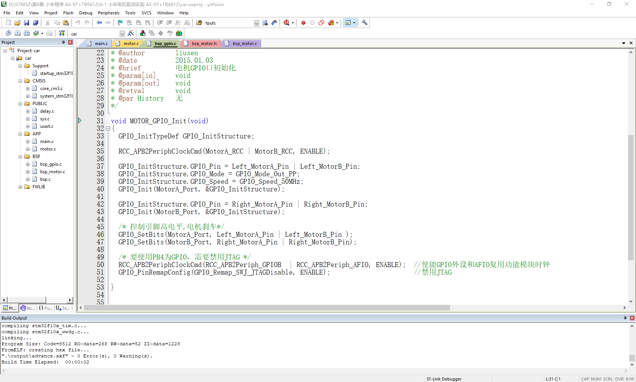Open Manage Run-Time Environment icon
This screenshot has height=382, width=636.
pyautogui.click(x=179, y=33)
